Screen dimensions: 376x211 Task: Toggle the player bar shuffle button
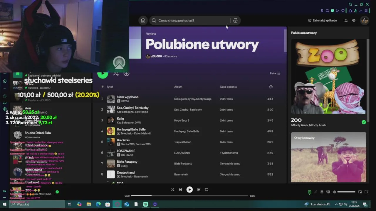tap(172, 190)
